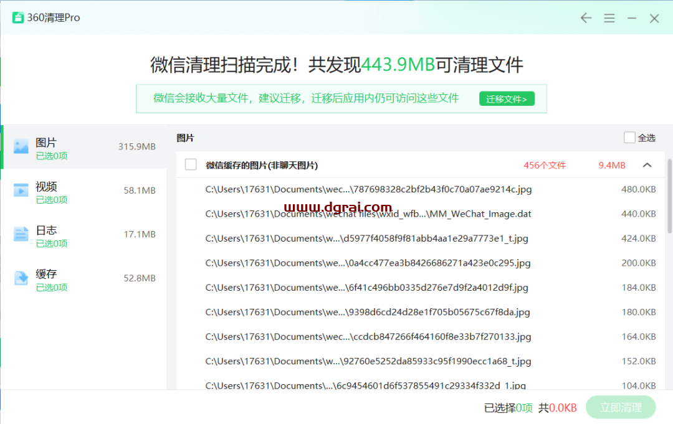Switch to the 视频 category
This screenshot has width=673, height=424.
tap(85, 191)
